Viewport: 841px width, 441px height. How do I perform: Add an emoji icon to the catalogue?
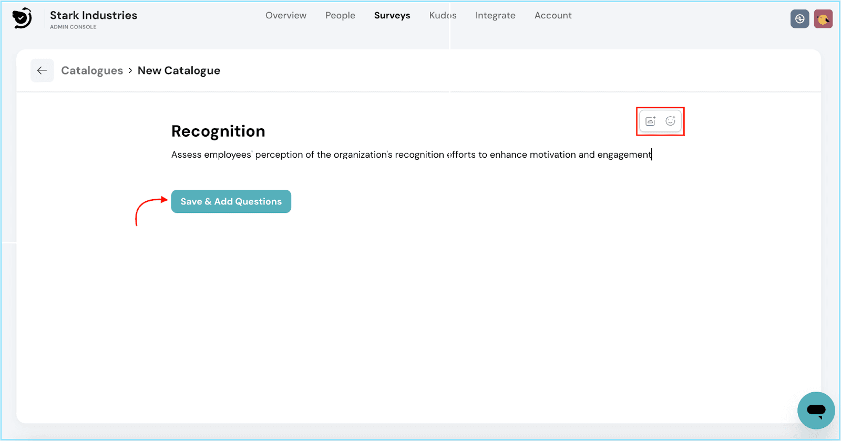[x=670, y=121]
